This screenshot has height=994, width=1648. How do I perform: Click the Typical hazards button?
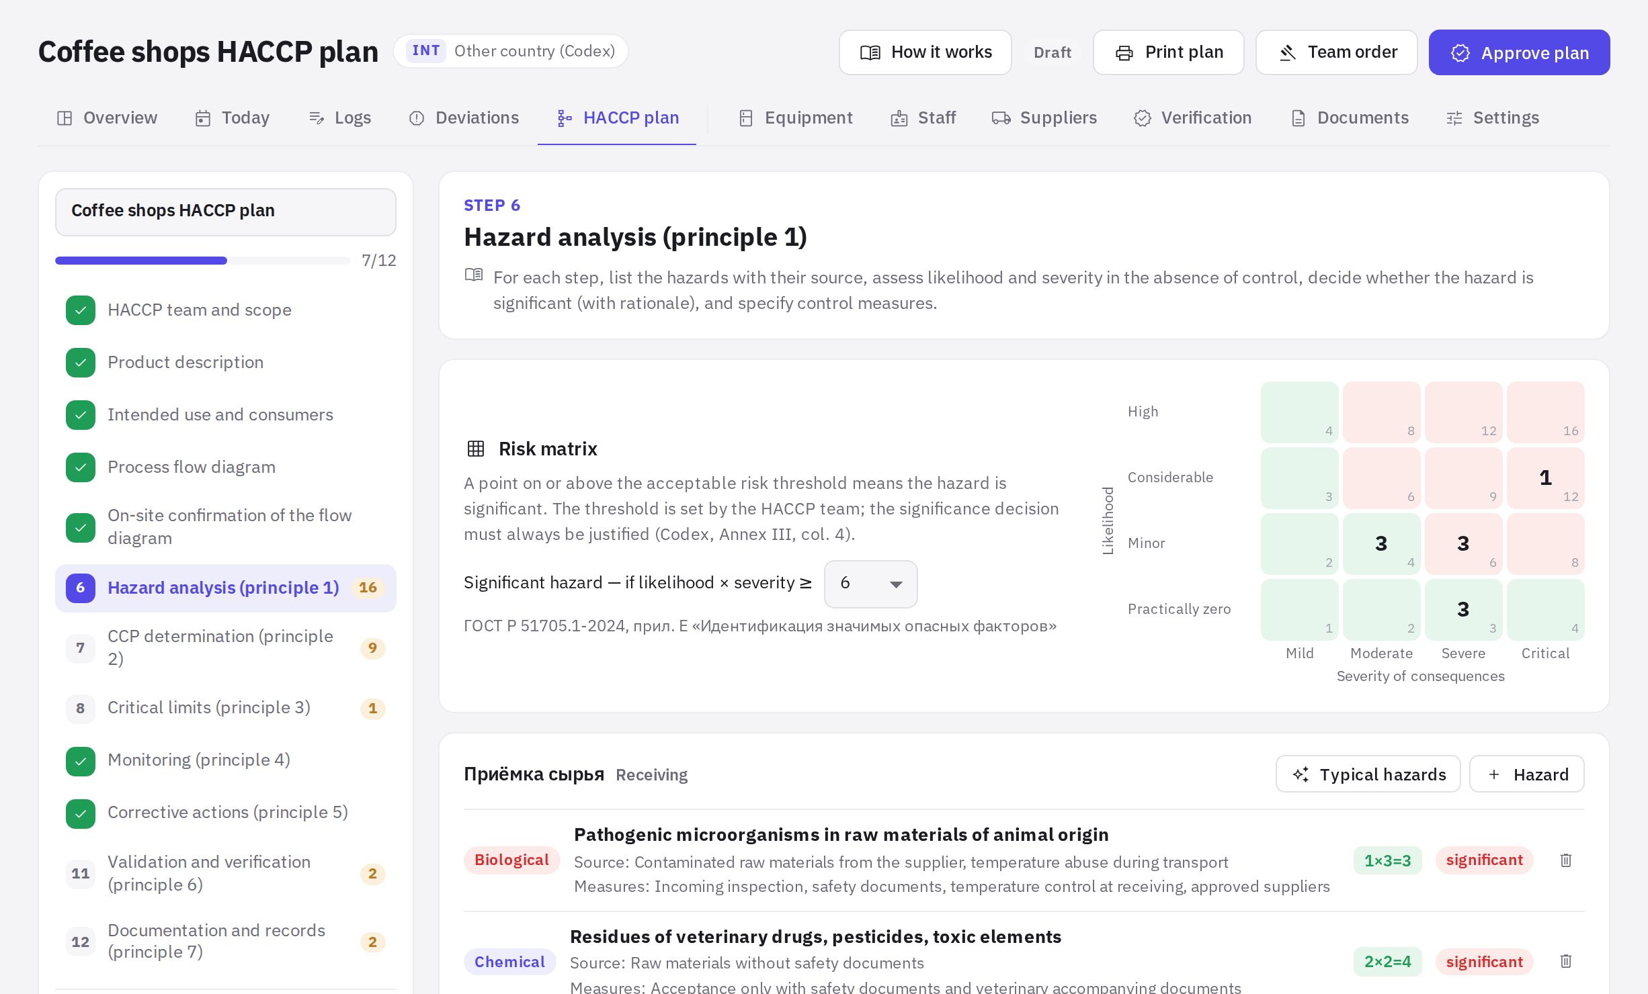[x=1368, y=774]
